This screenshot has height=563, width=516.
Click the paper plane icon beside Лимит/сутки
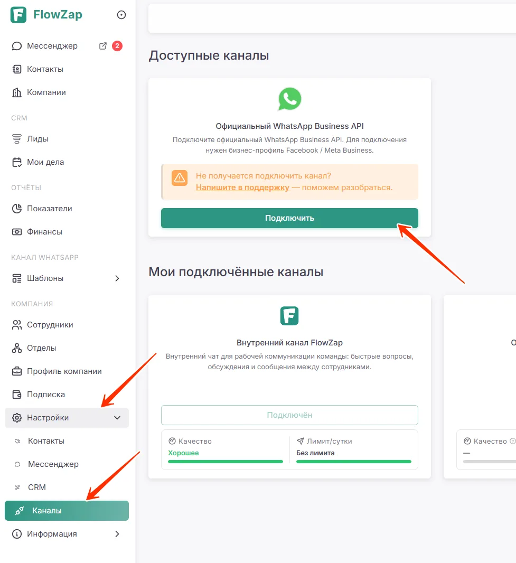300,441
